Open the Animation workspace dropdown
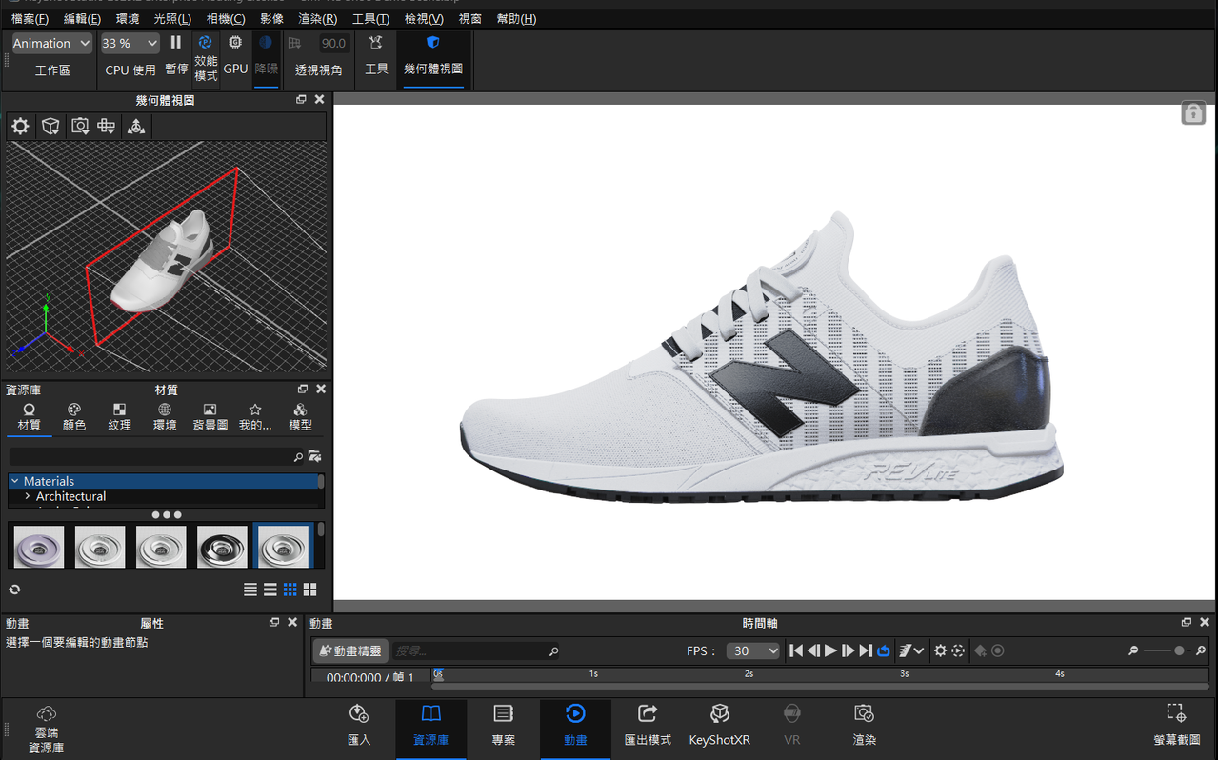This screenshot has height=760, width=1218. [x=51, y=43]
